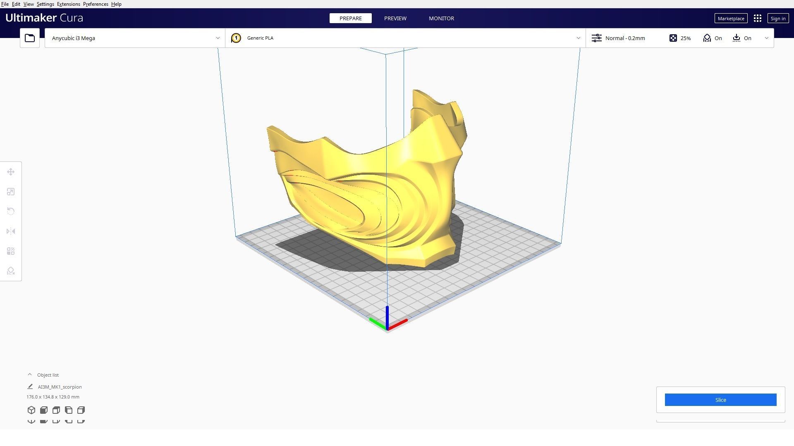794x446 pixels.
Task: Select the Move tool
Action: pos(11,172)
